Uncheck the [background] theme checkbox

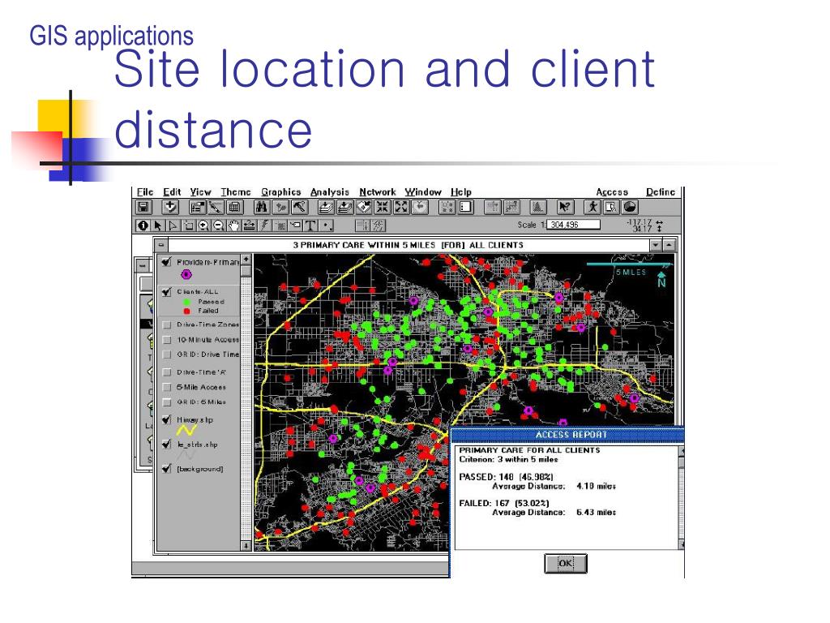(167, 468)
